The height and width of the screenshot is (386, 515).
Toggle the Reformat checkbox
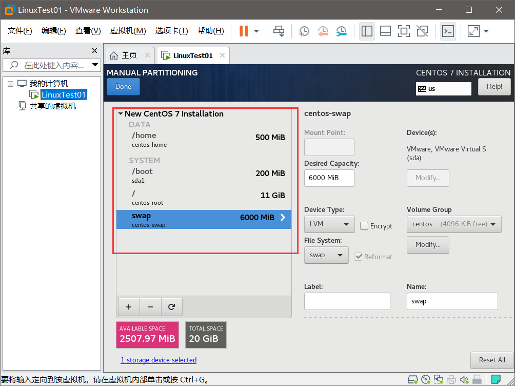click(358, 257)
